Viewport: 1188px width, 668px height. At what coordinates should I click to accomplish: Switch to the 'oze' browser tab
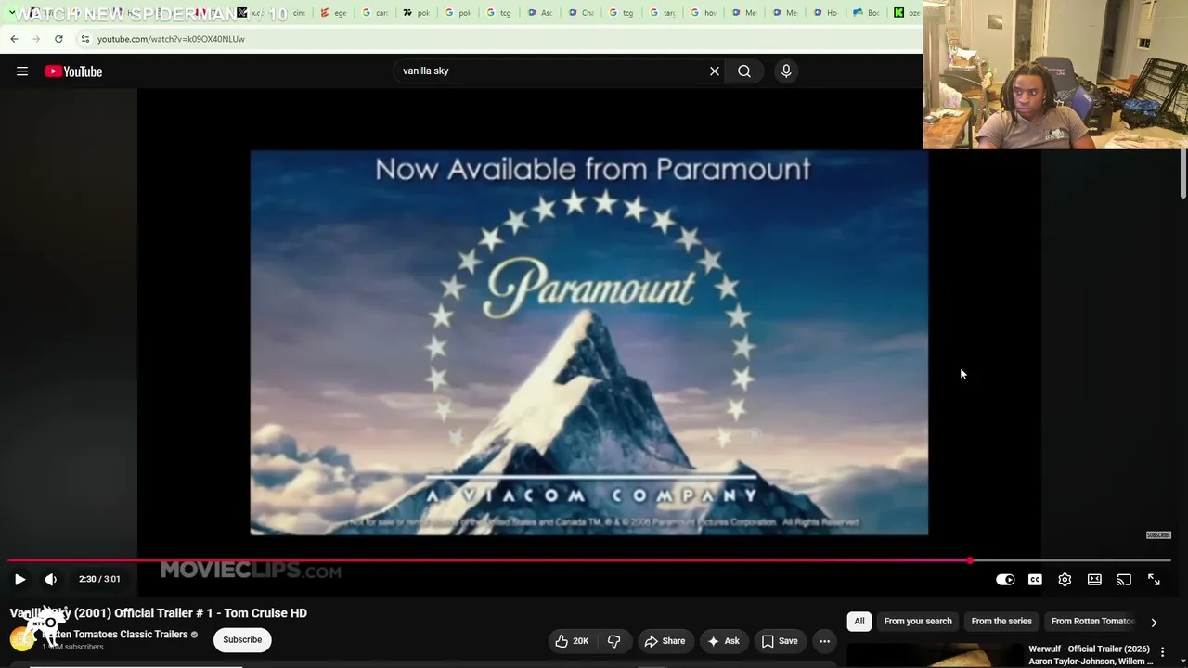(907, 13)
